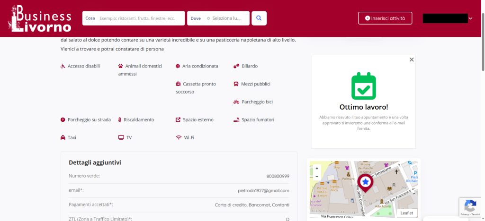Close the Ottimo lavoro confirmation panel
485x221 pixels.
(412, 59)
